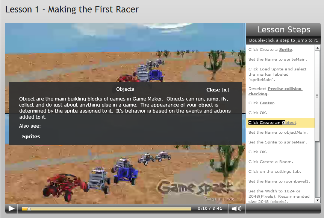Select step 'Click Load Sprite and select the marker'

pos(277,74)
